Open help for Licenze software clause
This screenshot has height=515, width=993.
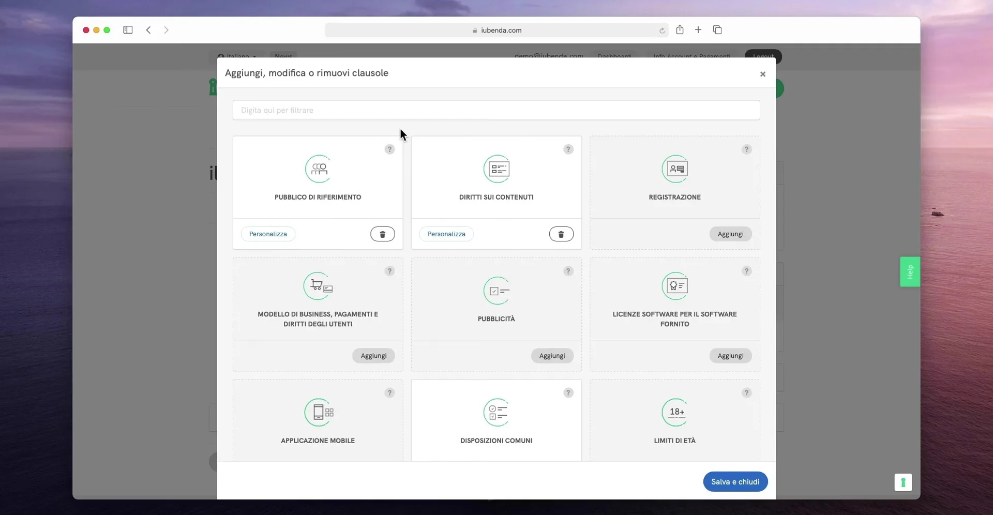pos(747,271)
